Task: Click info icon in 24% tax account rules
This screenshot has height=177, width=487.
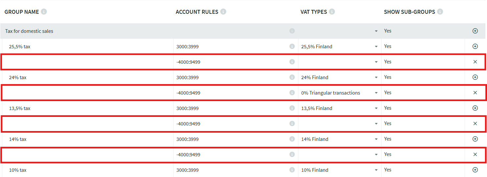Action: (x=292, y=77)
